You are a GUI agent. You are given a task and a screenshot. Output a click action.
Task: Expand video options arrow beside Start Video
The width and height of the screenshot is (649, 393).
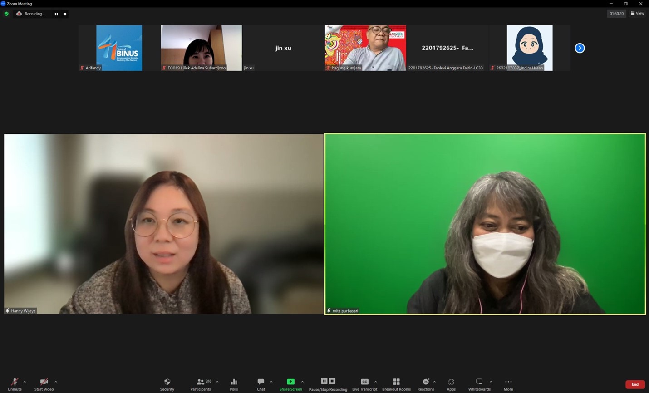coord(56,382)
